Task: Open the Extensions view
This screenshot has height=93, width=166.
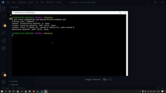Action: point(4,41)
